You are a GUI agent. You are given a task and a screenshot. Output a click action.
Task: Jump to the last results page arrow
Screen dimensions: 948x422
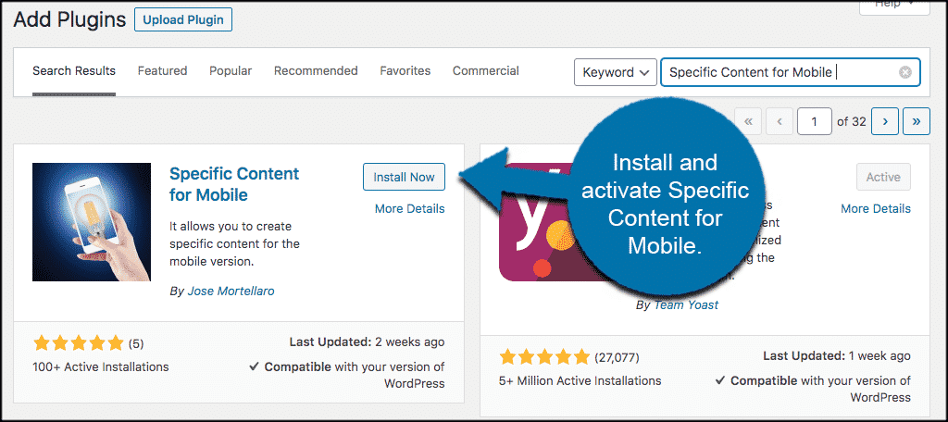917,121
